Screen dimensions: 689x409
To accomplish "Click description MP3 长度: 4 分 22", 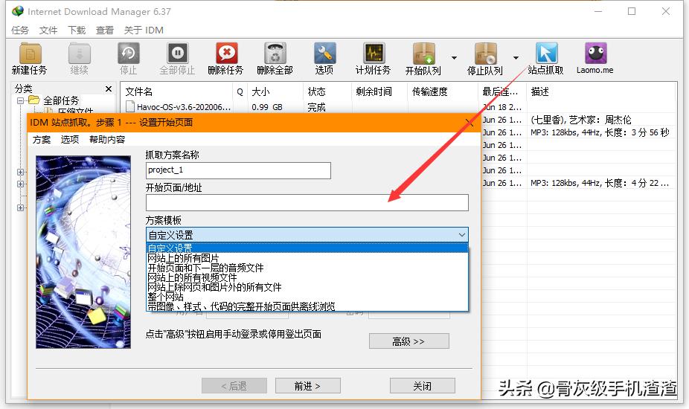I will click(600, 183).
